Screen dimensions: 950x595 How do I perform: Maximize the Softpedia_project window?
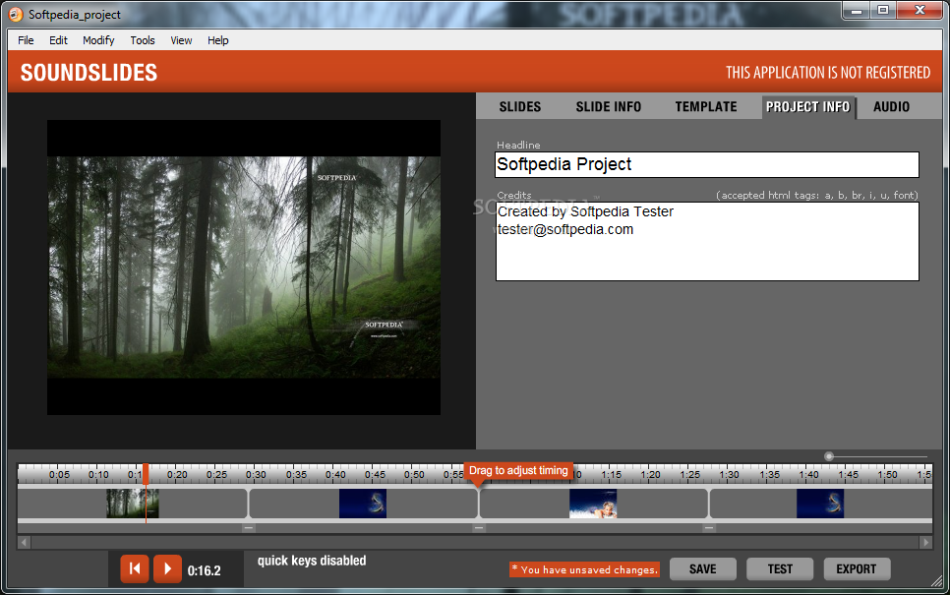[x=883, y=10]
